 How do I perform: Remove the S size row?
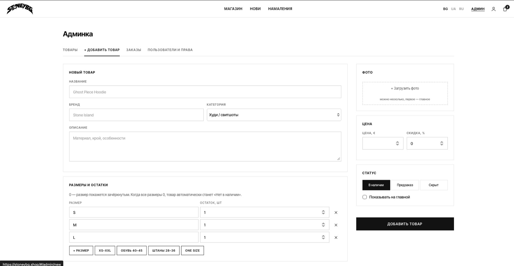[336, 212]
